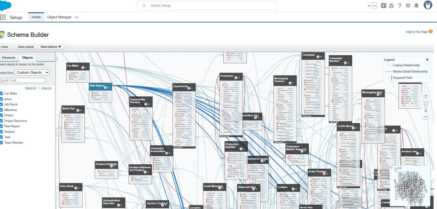The width and height of the screenshot is (437, 209).
Task: Change the Select from dropdown value
Action: (32, 72)
